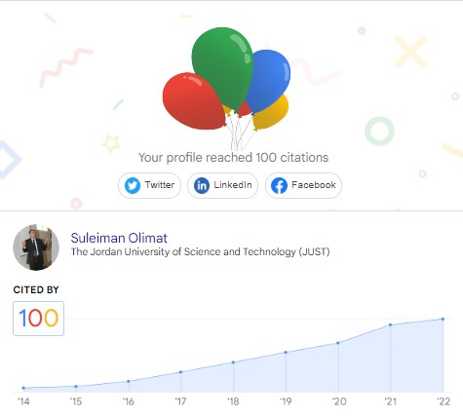Viewport: 463px width, 417px height.
Task: Click the 100 cited-by count box
Action: coord(38,319)
